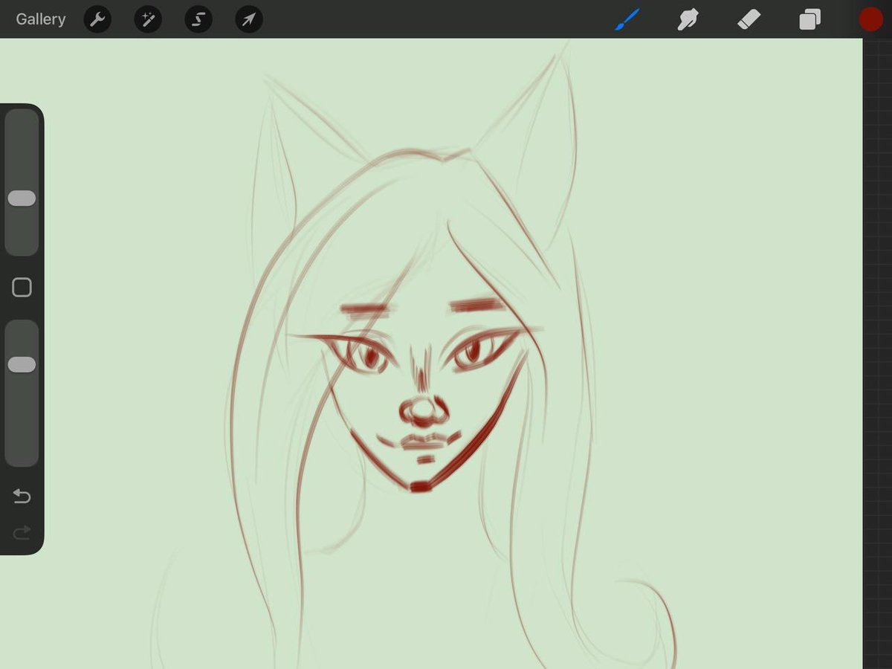This screenshot has width=892, height=669.
Task: Undo the last stroke
Action: 22,496
